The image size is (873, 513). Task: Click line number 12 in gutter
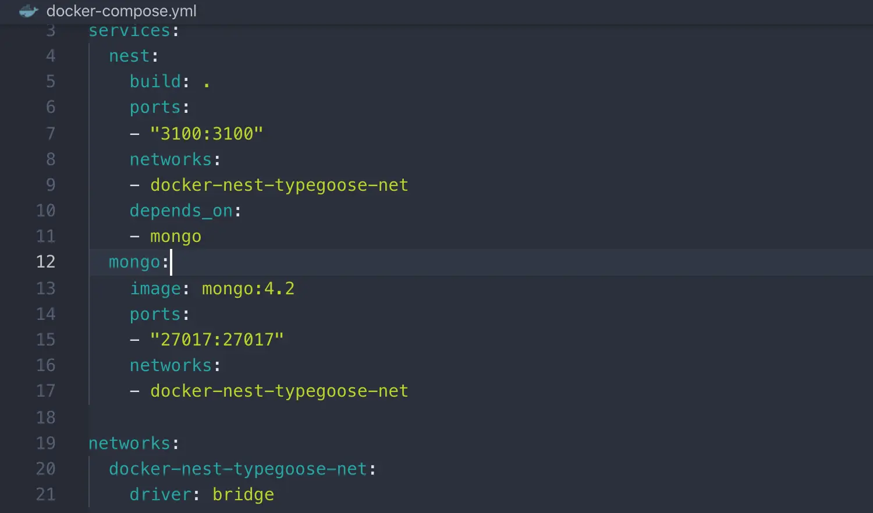coord(46,262)
